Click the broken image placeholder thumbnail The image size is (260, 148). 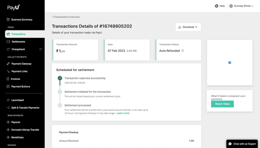point(230,62)
